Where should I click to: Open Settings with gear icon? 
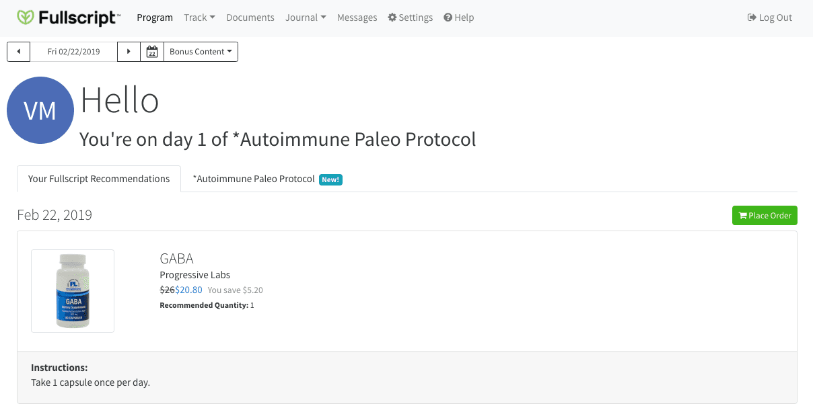coord(411,17)
